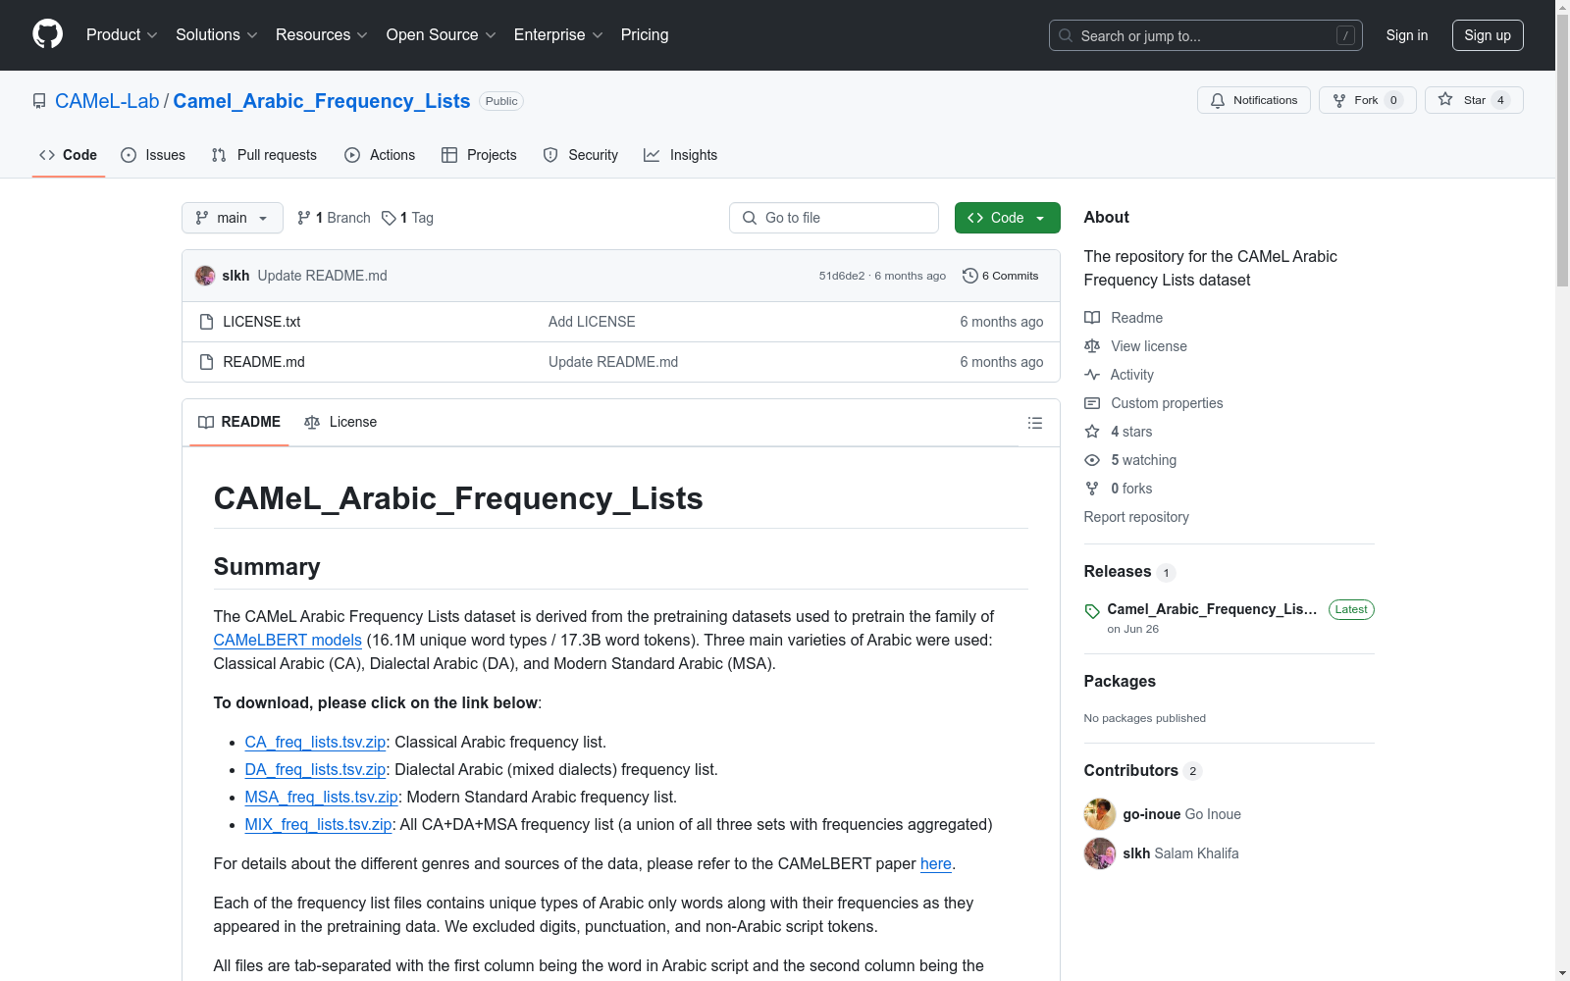
Task: Switch to the Pull requests tab
Action: [264, 155]
